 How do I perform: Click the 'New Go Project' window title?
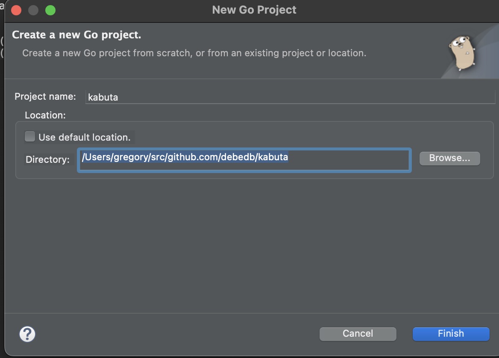pos(254,10)
